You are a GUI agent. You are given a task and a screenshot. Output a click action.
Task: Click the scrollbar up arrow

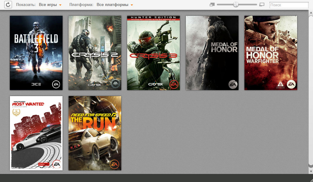(x=311, y=13)
